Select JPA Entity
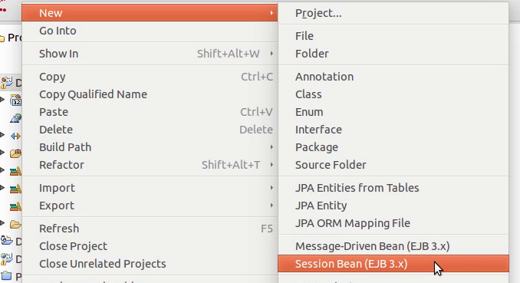 coord(393,206)
